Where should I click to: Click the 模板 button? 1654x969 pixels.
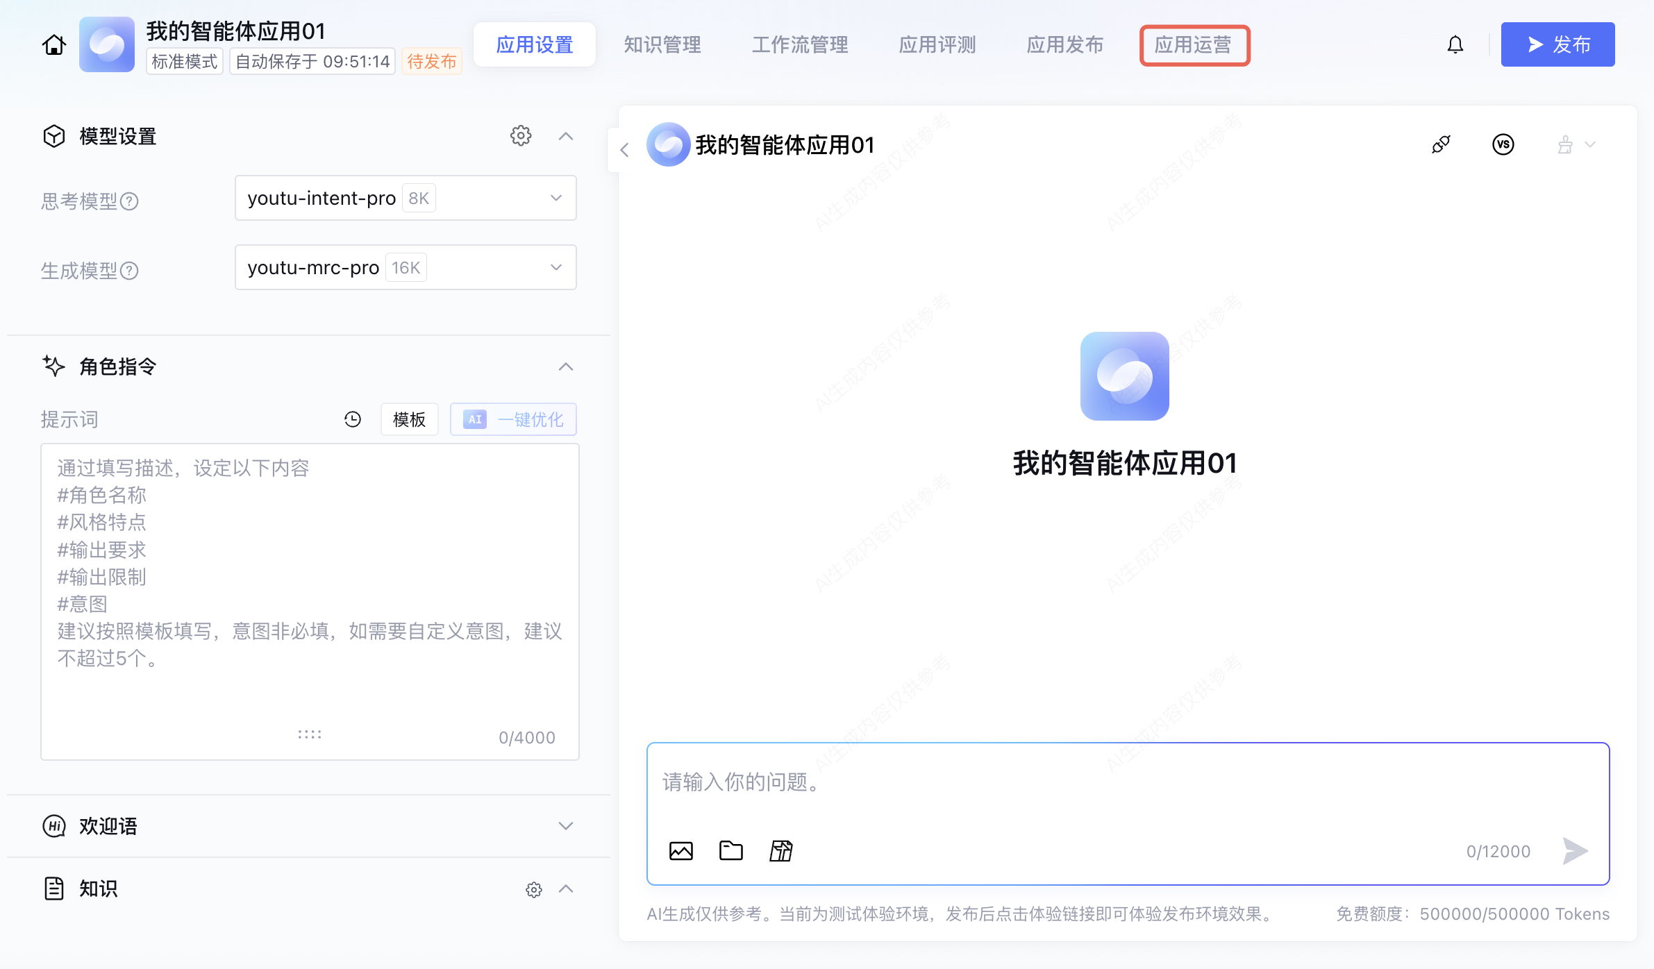point(409,419)
